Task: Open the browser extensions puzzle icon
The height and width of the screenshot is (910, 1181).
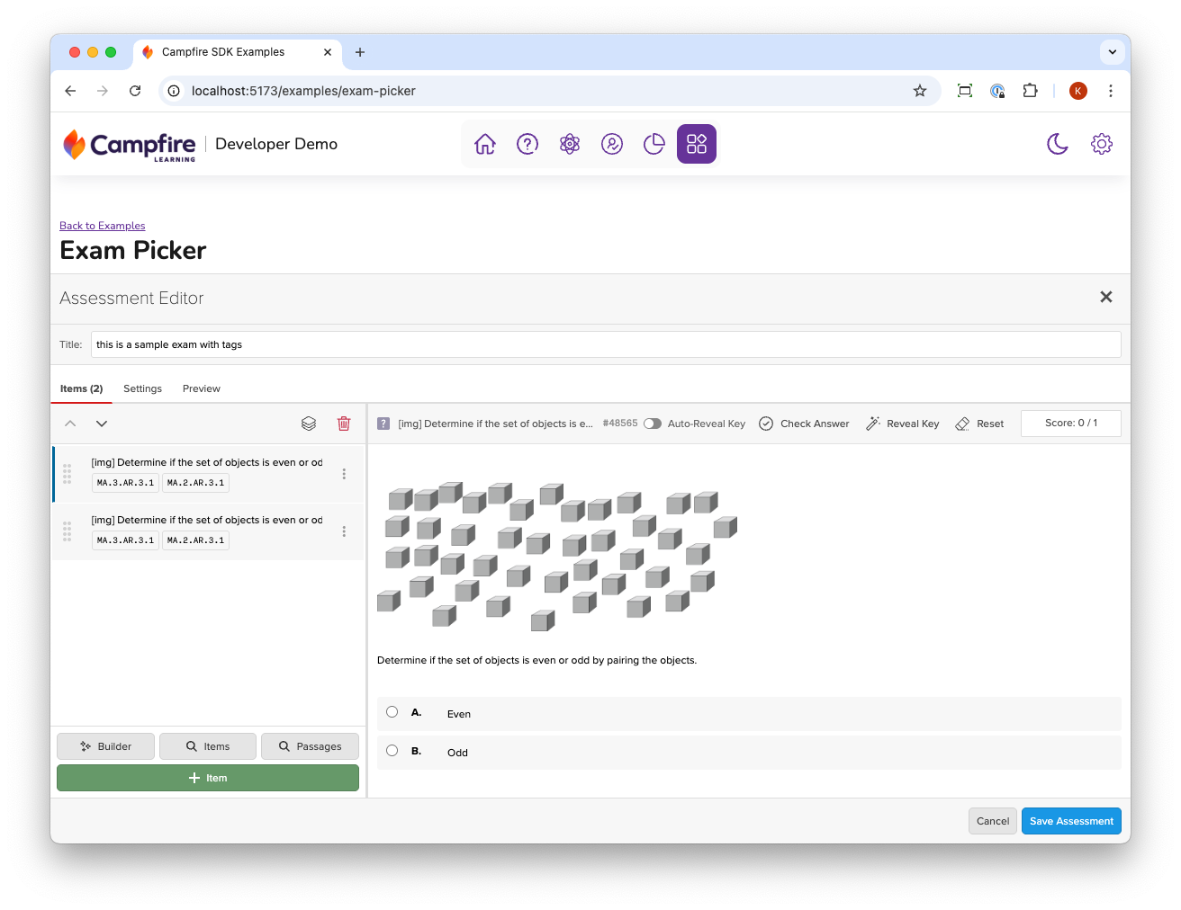Action: tap(1030, 91)
